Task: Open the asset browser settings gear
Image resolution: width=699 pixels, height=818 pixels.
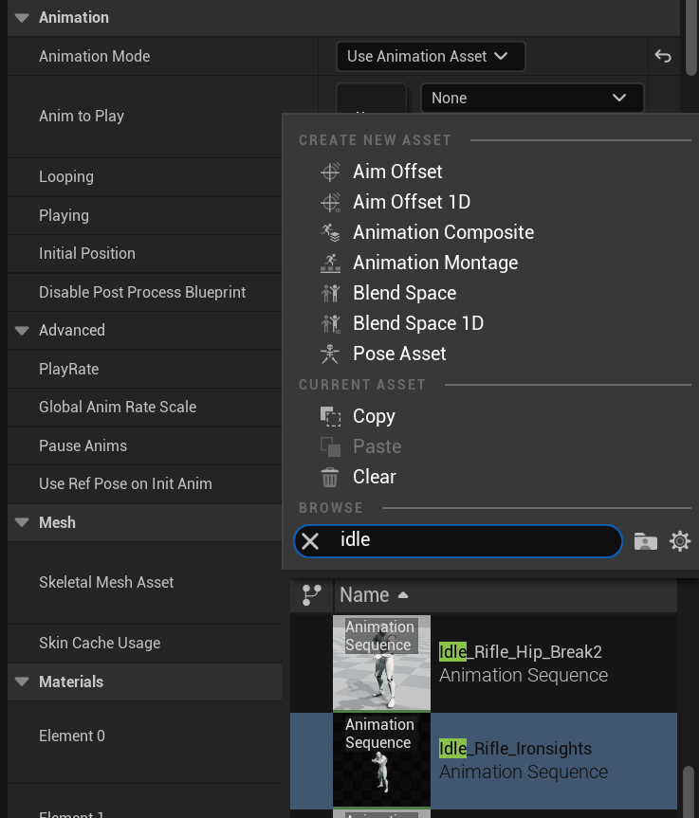Action: pos(680,541)
